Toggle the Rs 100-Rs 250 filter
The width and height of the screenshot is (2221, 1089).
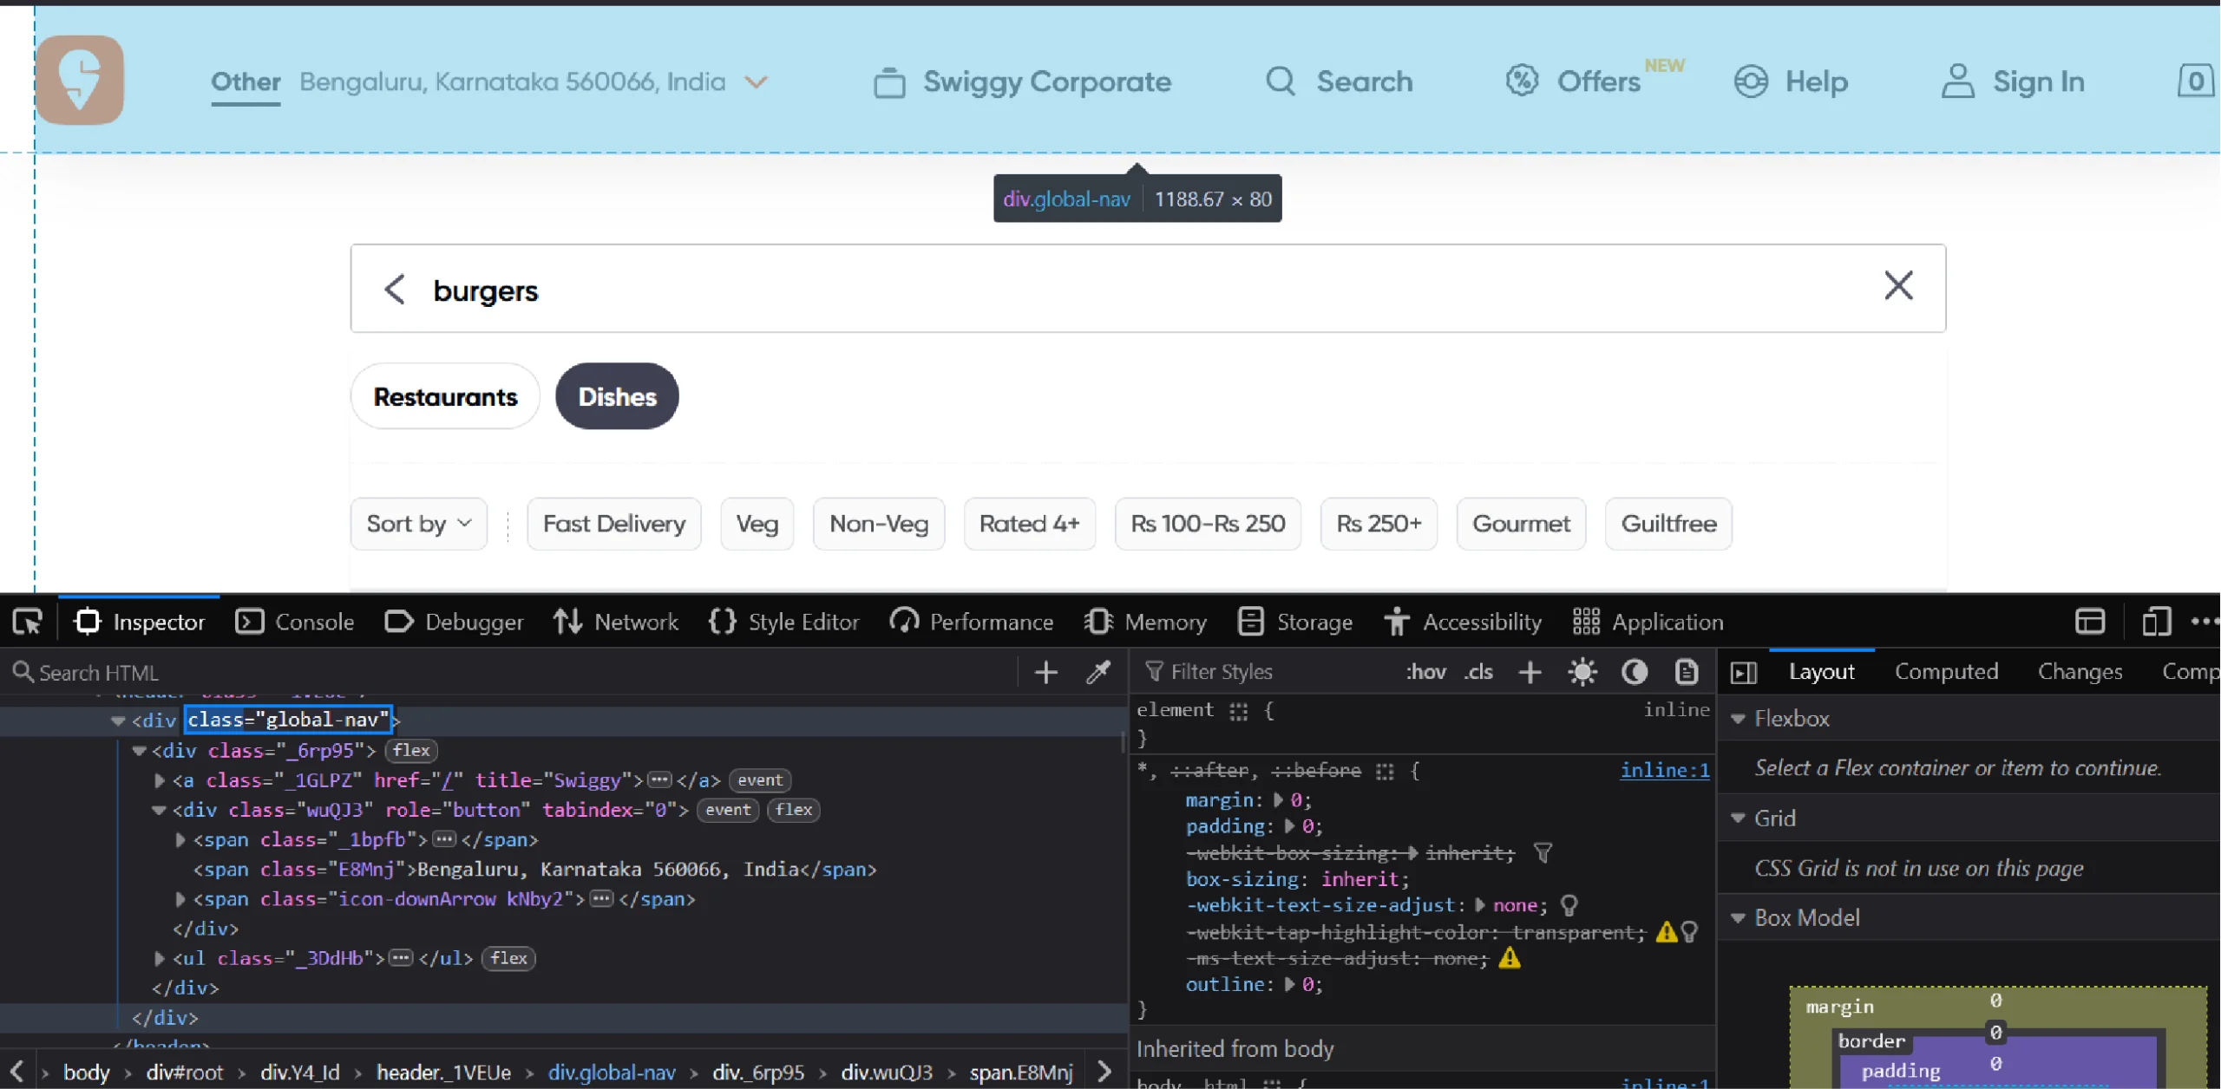tap(1208, 524)
